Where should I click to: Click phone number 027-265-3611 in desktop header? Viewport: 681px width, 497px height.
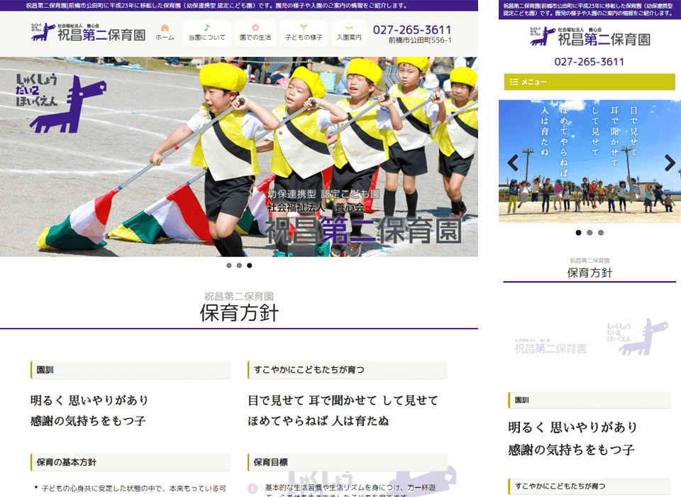(411, 30)
